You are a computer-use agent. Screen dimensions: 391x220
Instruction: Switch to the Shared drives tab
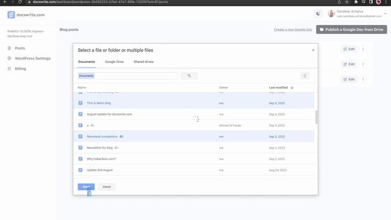(x=144, y=62)
